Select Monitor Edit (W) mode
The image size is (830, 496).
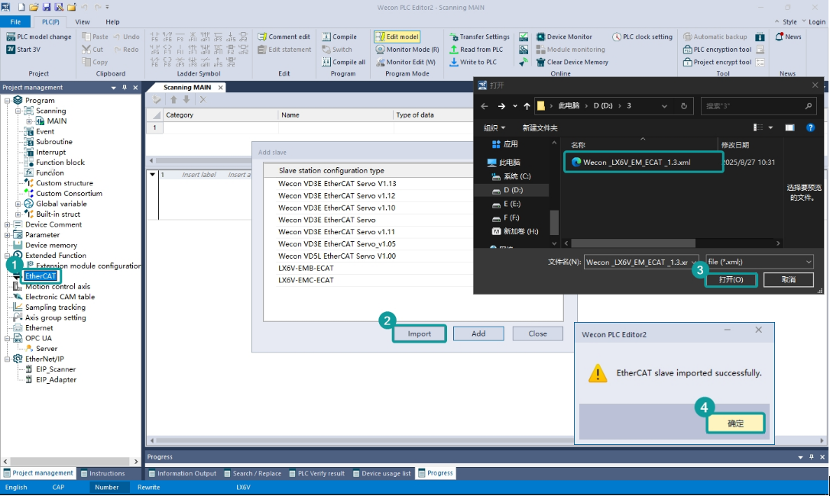point(406,62)
